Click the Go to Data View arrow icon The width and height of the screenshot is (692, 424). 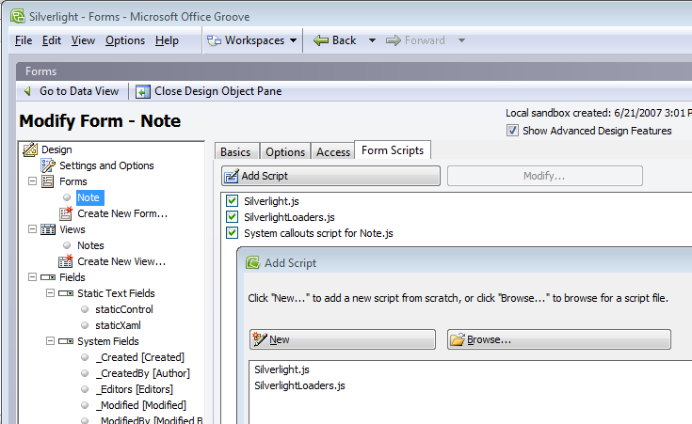pos(28,91)
